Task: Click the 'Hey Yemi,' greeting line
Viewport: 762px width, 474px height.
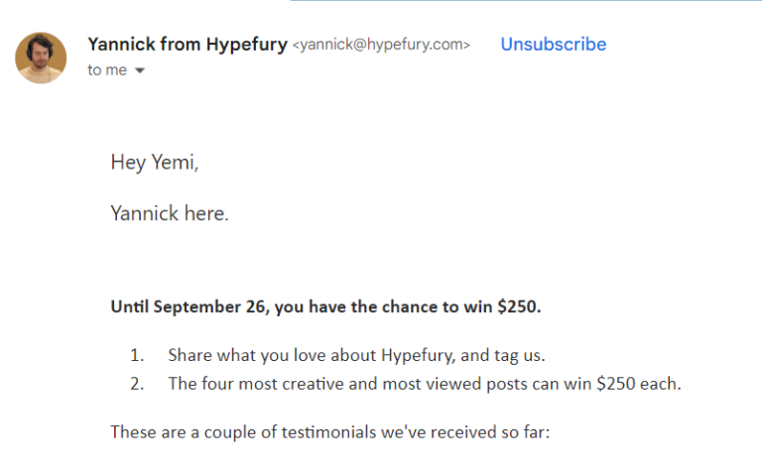Action: point(155,163)
